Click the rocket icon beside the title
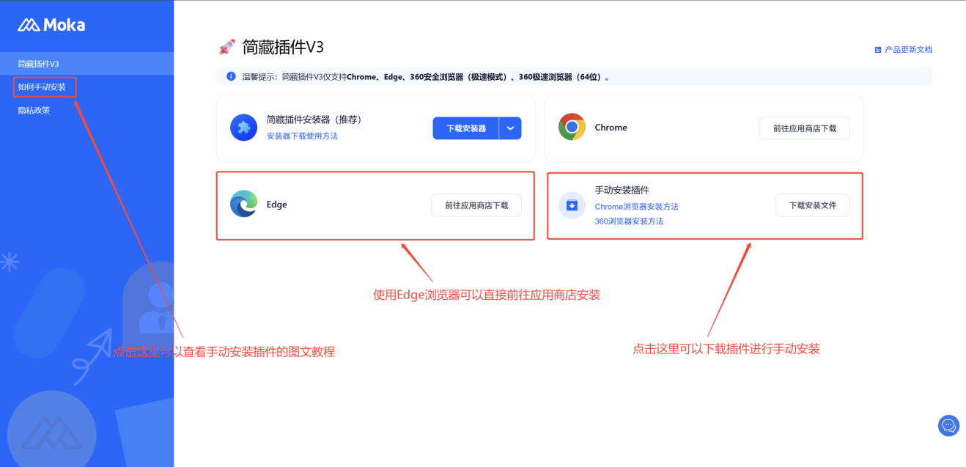This screenshot has width=966, height=467. click(226, 48)
